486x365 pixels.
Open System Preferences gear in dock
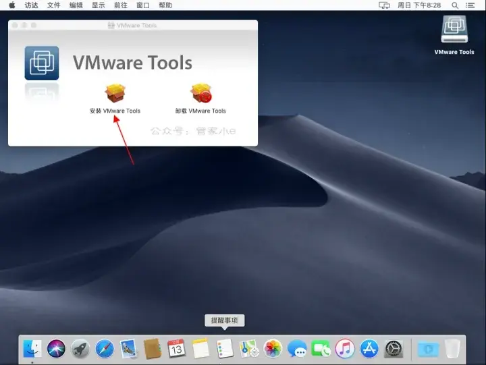(x=394, y=349)
